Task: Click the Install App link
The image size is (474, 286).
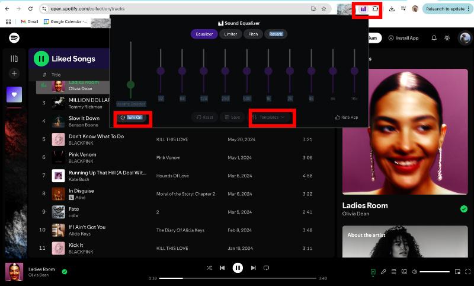Action: pyautogui.click(x=403, y=38)
